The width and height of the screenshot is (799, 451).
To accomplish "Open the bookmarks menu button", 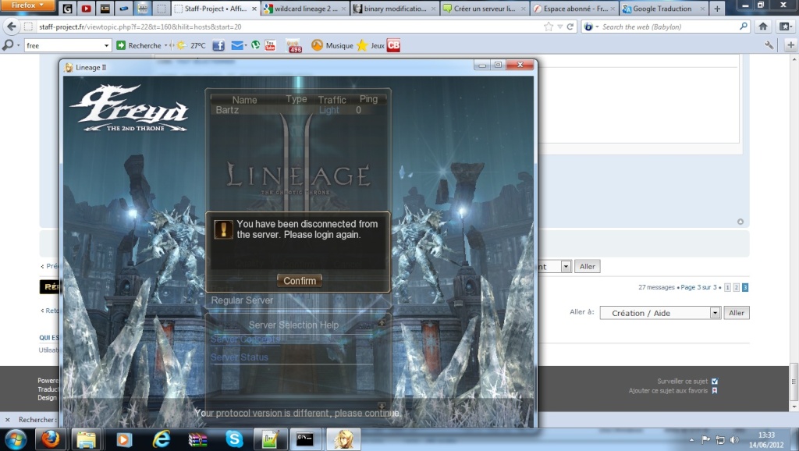I will click(786, 27).
